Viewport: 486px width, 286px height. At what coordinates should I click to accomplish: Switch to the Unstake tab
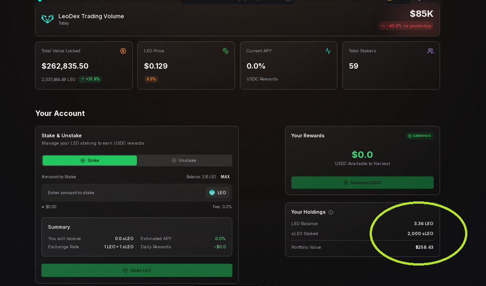click(184, 161)
